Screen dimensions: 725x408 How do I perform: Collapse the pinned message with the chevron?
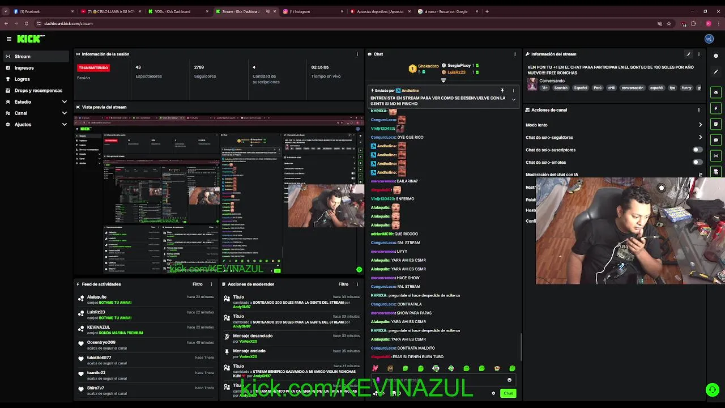[x=514, y=100]
